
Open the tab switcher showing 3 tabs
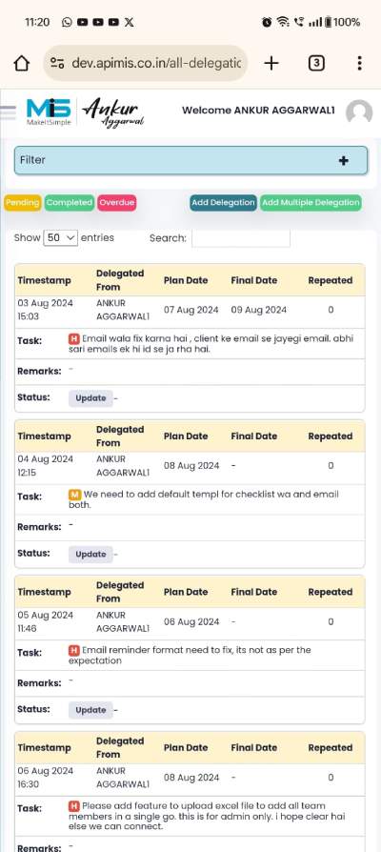[x=316, y=63]
